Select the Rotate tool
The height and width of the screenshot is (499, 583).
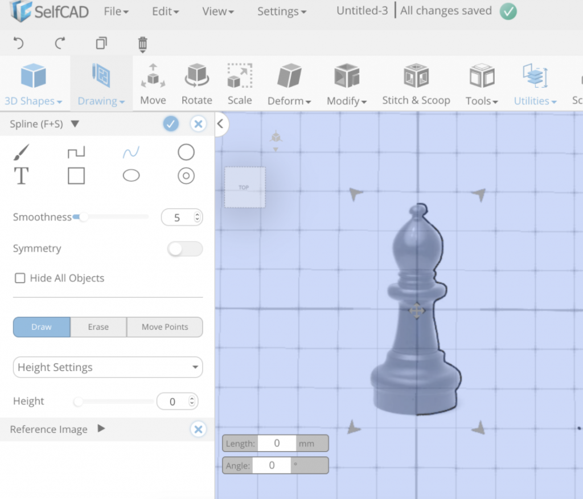tap(196, 84)
